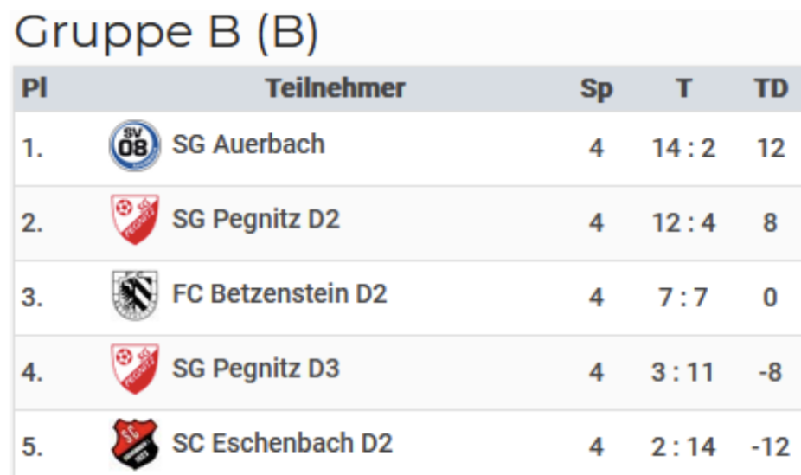
Task: Click the FC Betzenstein D2 club crest
Action: (135, 295)
